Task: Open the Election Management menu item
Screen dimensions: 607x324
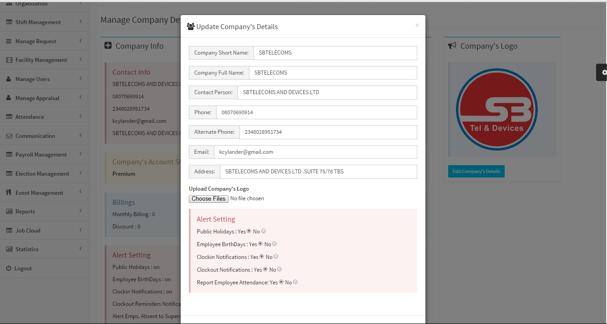Action: coord(42,174)
